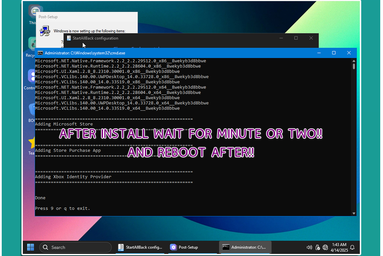The width and height of the screenshot is (383, 256).
Task: Switch to StartAllBack config taskbar button
Action: (140, 247)
